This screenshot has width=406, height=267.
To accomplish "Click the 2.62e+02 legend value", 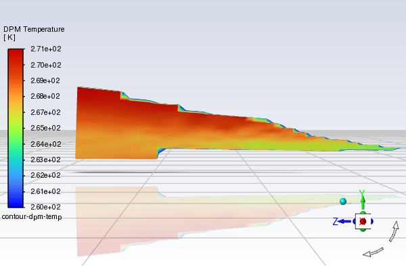I will point(45,176).
